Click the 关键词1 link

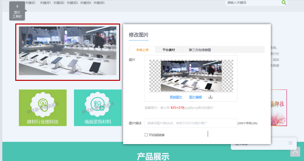point(45,3)
